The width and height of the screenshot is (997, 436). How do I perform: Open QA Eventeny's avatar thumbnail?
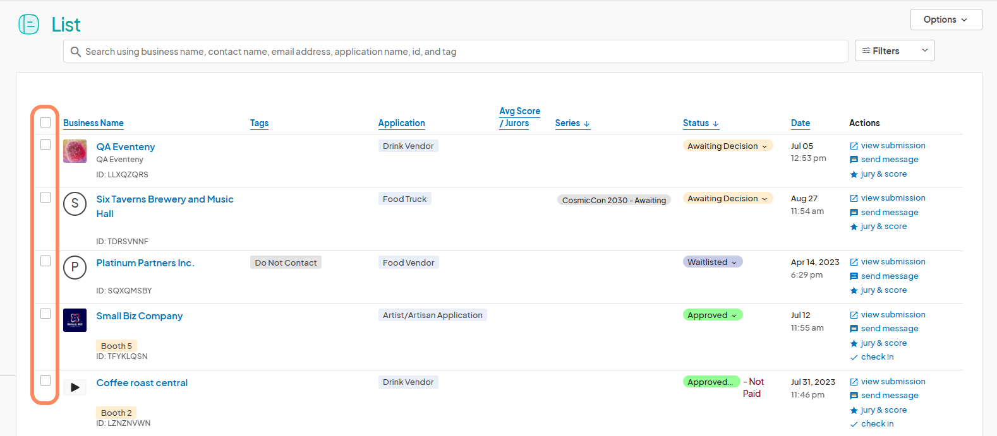[x=75, y=151]
